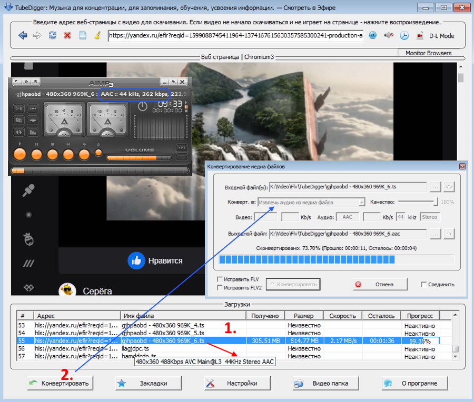Cancel conversion with the Отмена button
Screen dimensions: 474x402
coord(380,284)
